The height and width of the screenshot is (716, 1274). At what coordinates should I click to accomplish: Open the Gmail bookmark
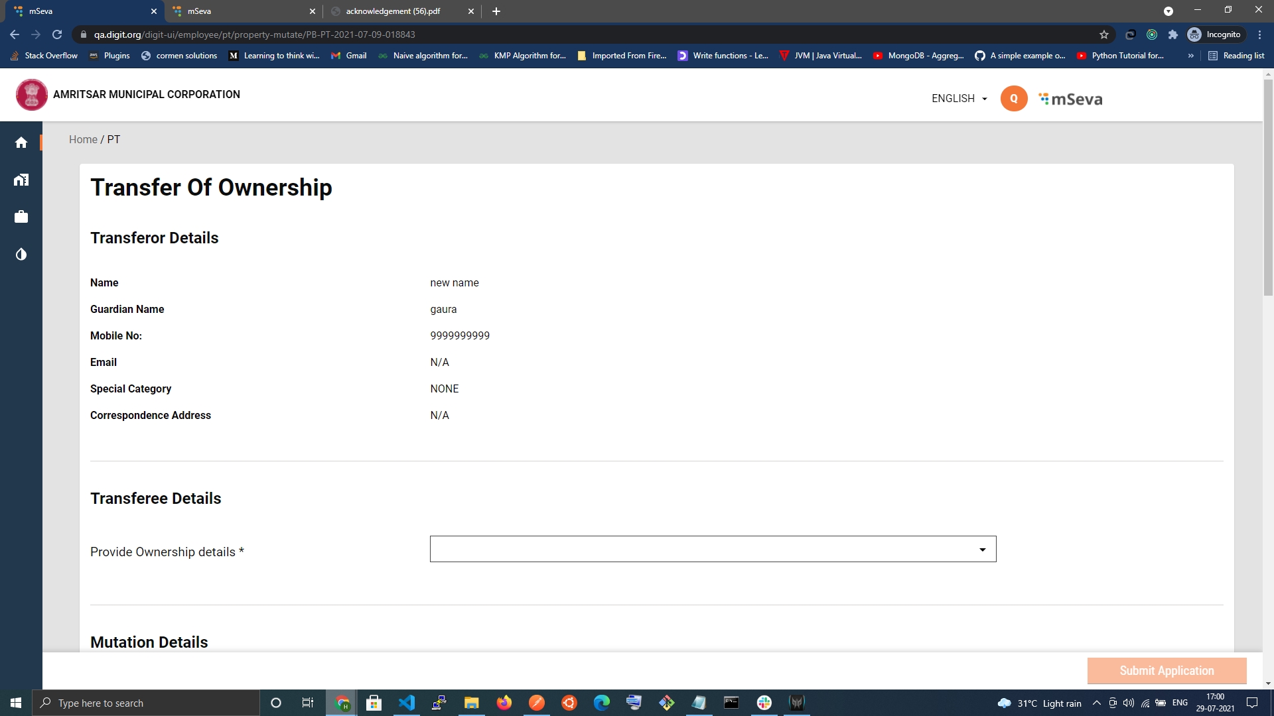click(349, 56)
